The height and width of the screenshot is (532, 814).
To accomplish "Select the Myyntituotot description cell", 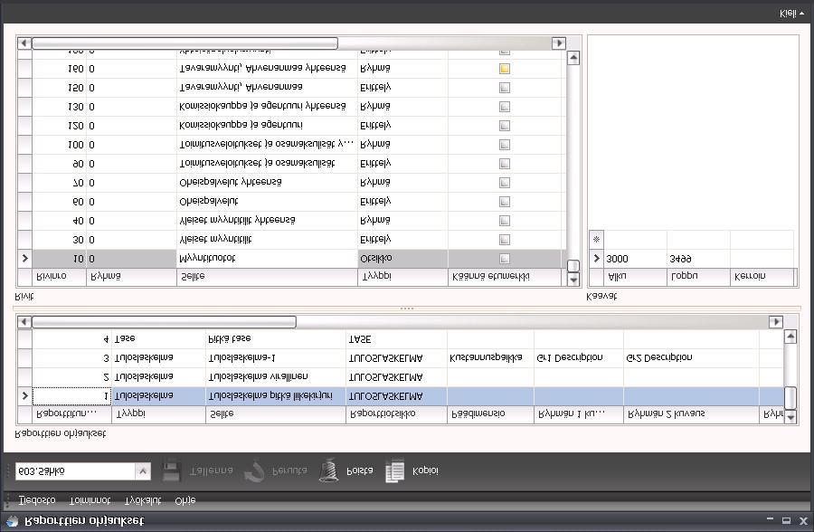I will tap(267, 258).
